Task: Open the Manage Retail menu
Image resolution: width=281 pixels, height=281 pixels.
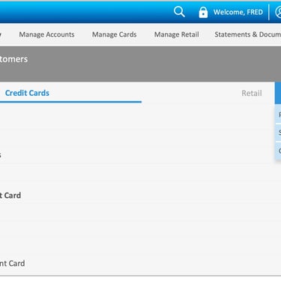Action: [177, 34]
